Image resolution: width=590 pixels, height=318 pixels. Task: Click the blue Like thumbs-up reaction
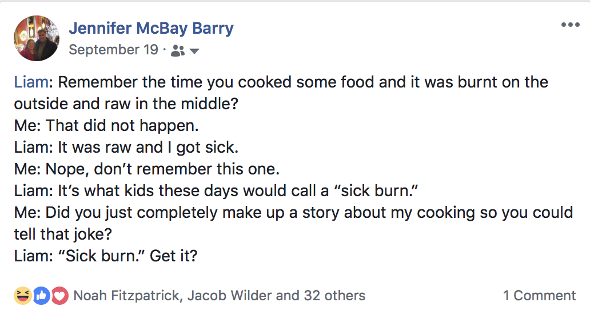41,296
